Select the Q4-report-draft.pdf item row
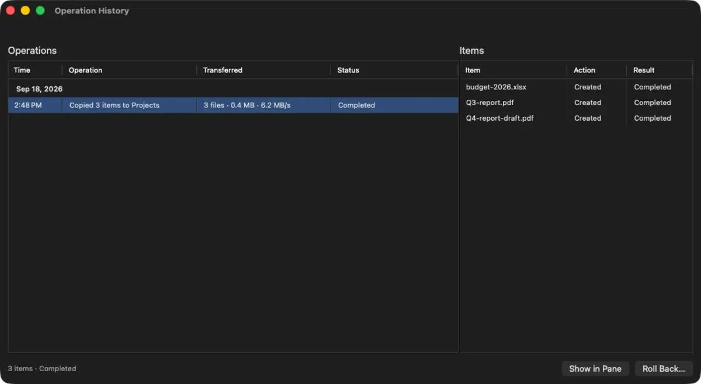 pos(576,118)
